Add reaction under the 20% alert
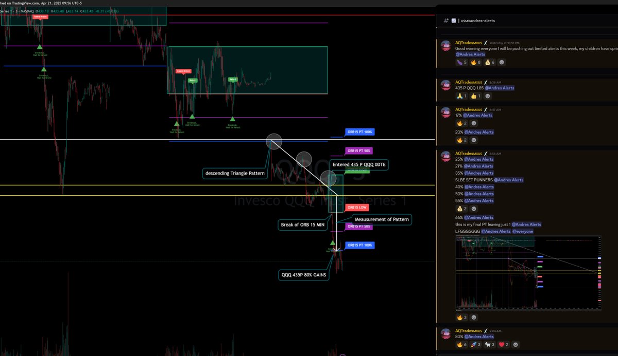This screenshot has width=618, height=356. (x=473, y=140)
